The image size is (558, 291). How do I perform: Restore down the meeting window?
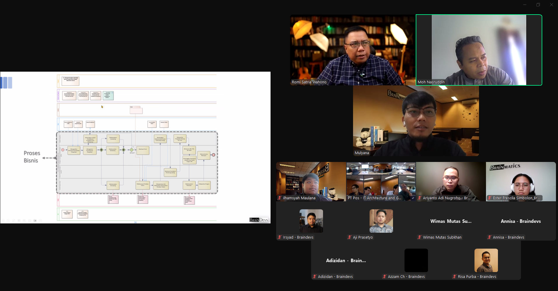pos(538,5)
